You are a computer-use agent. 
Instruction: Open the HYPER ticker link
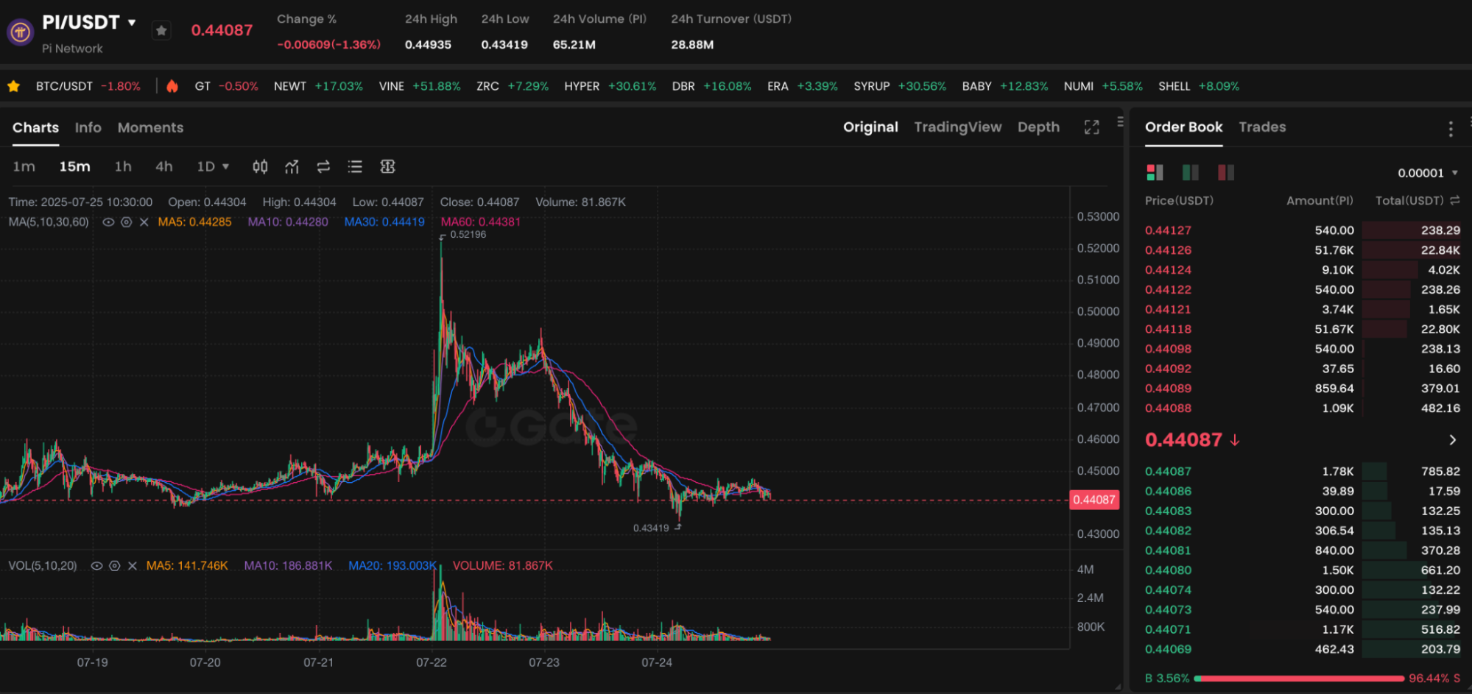pyautogui.click(x=610, y=86)
